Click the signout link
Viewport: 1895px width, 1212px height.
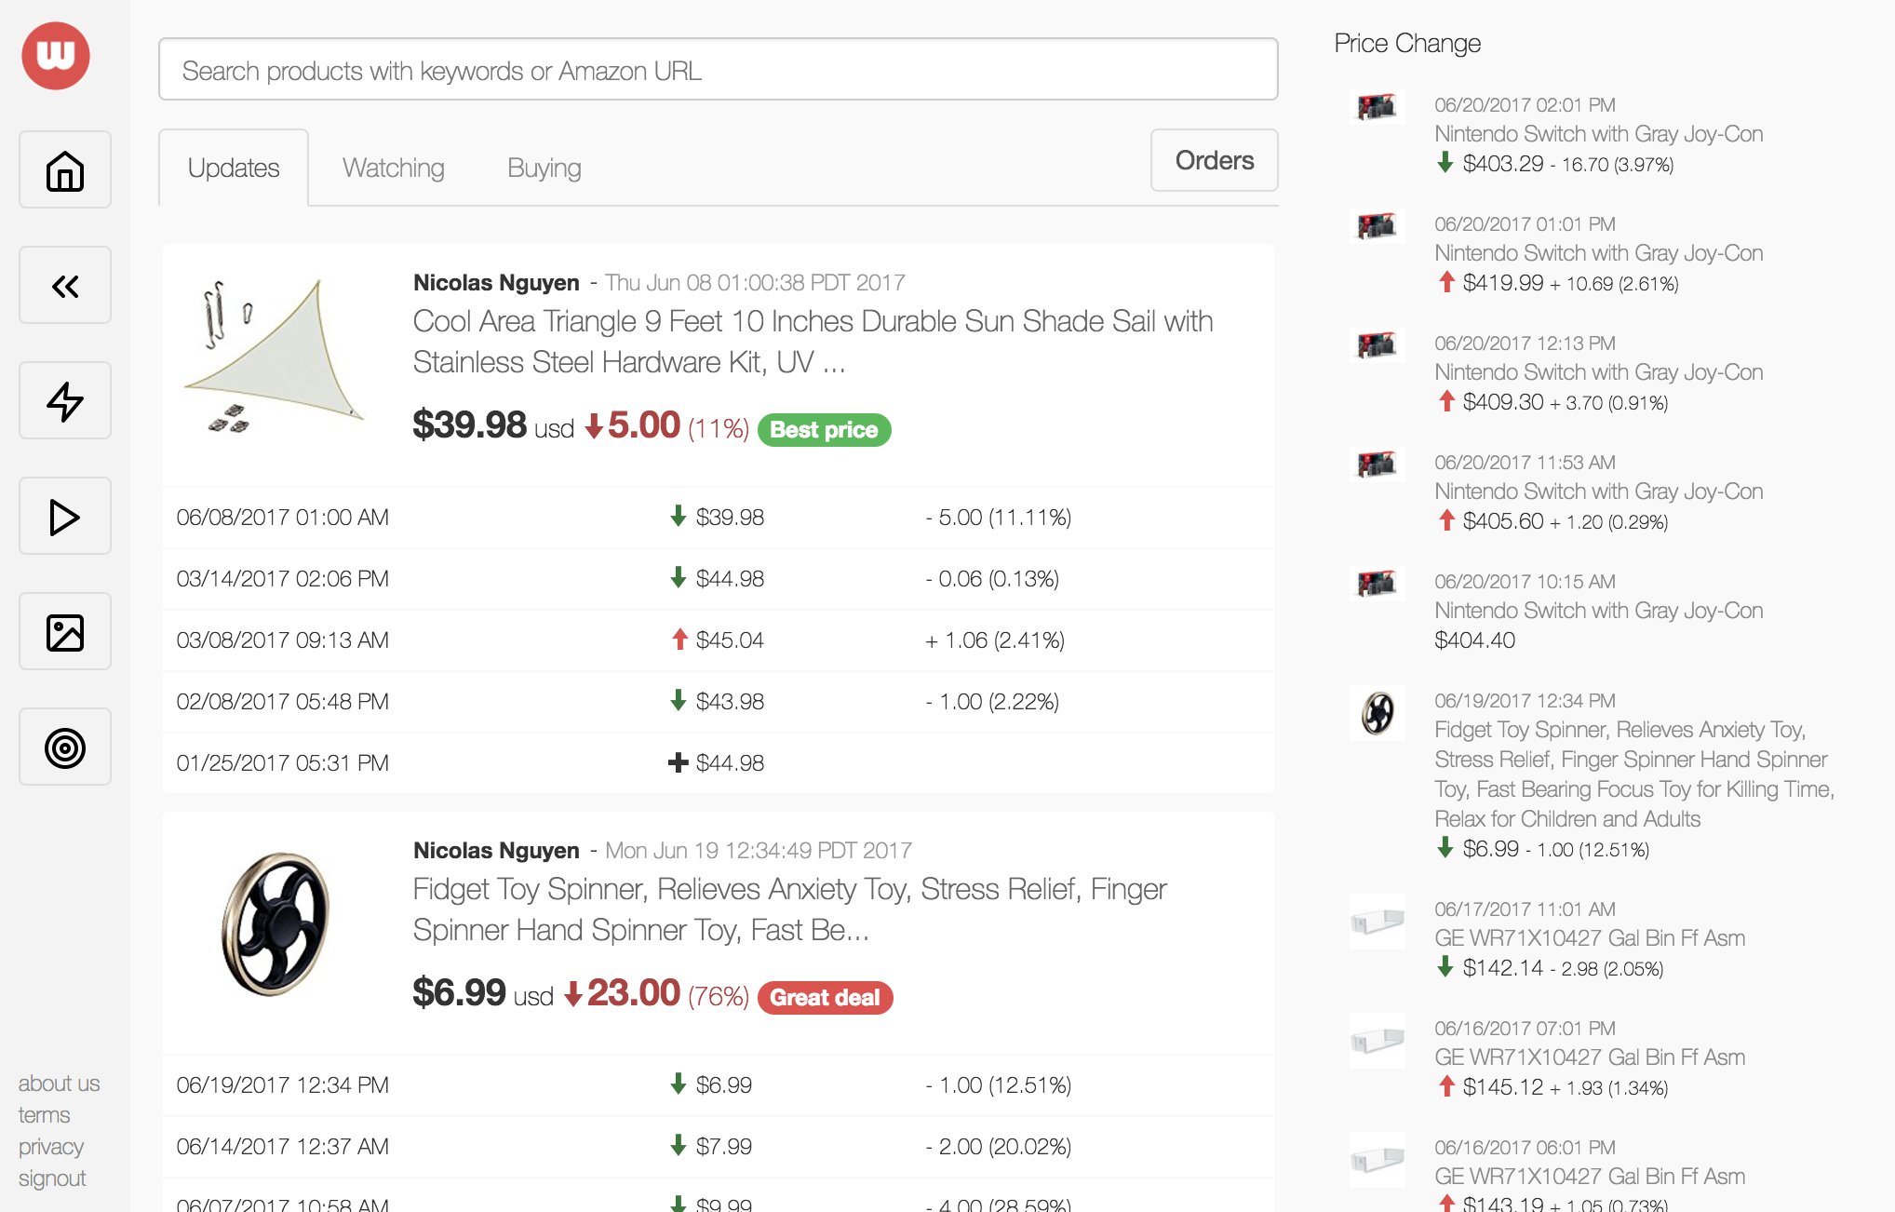pos(52,1178)
